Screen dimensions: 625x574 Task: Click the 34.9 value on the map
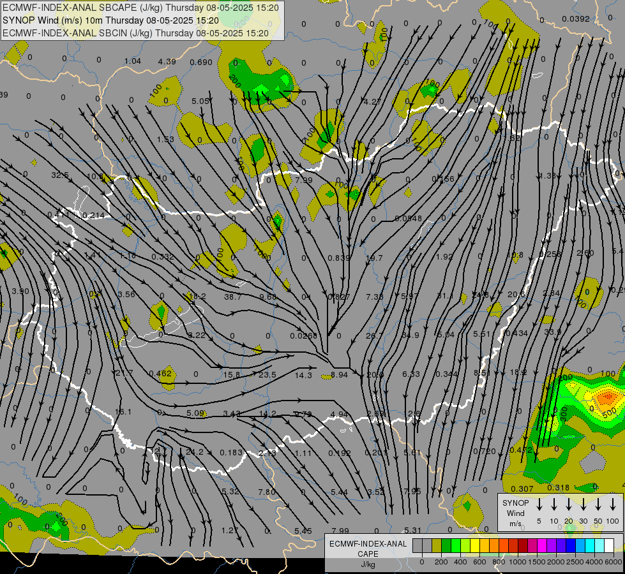[410, 335]
